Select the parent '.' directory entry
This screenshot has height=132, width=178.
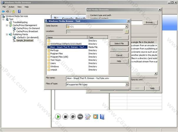pyautogui.click(x=49, y=41)
